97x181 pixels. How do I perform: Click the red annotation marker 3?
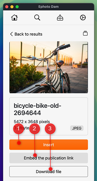tap(50, 129)
